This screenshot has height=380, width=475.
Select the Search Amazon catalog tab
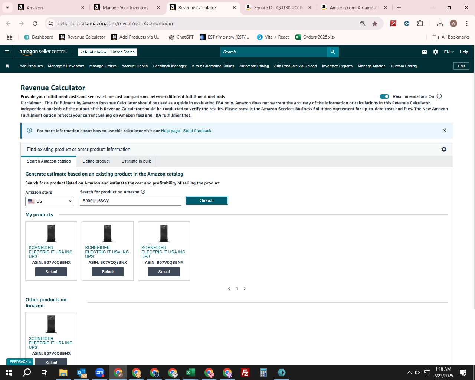(49, 161)
